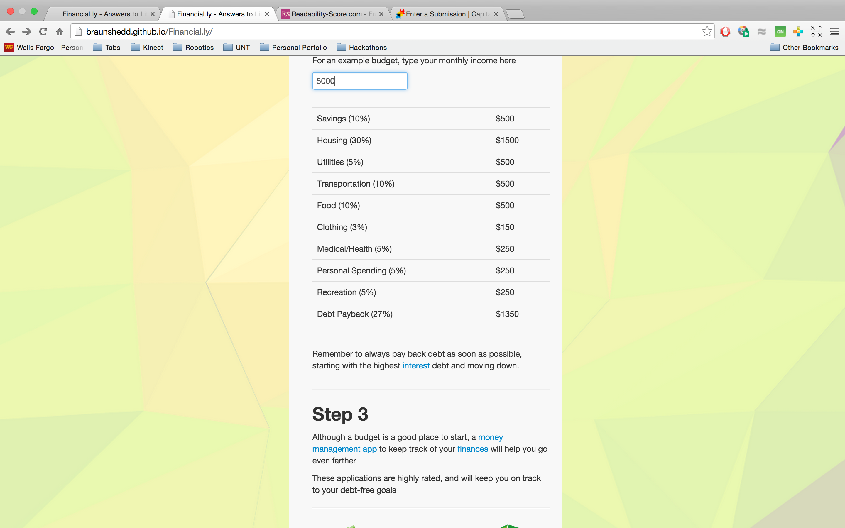Click the colorful plus extension icon
The height and width of the screenshot is (528, 845).
[x=798, y=32]
